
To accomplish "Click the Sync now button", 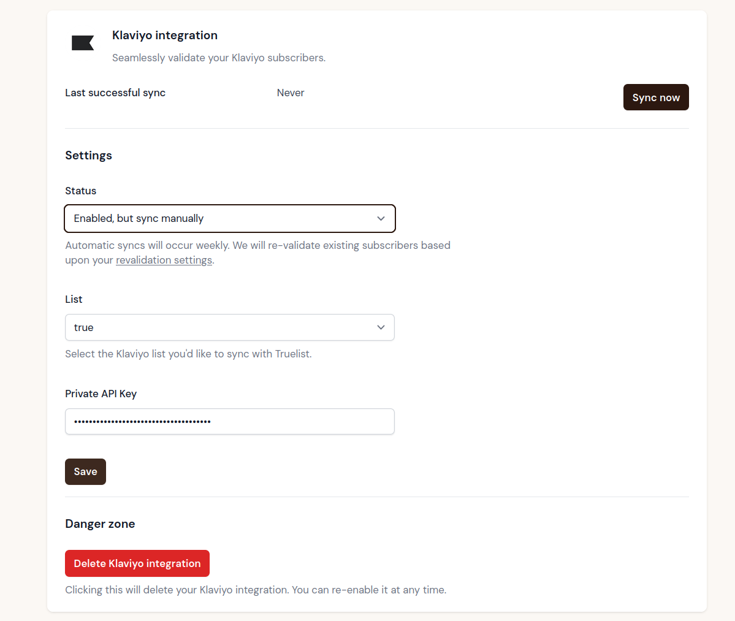I will [x=656, y=97].
